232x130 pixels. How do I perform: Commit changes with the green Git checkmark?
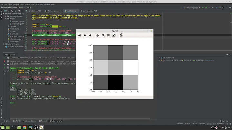click(x=220, y=7)
